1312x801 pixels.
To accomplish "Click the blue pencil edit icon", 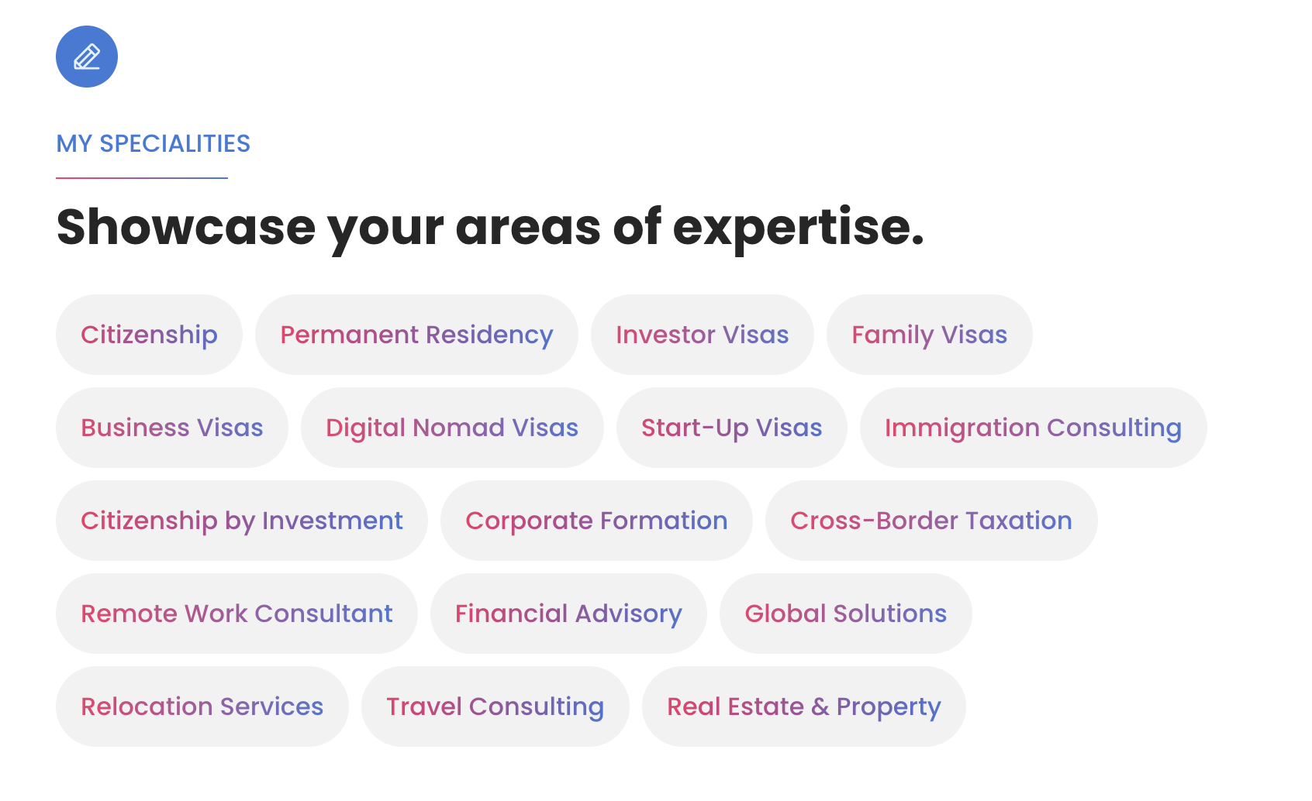I will 87,57.
